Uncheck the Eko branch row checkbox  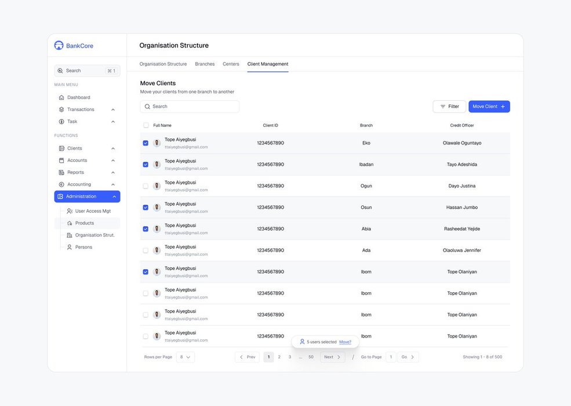[146, 143]
